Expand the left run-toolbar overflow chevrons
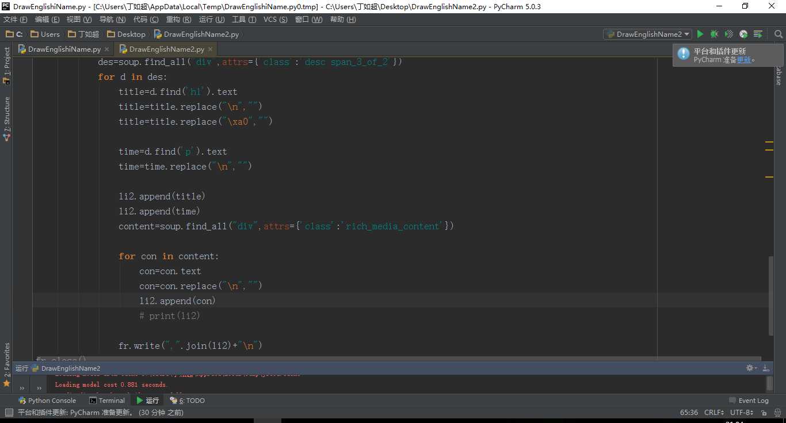Image resolution: width=786 pixels, height=423 pixels. click(x=22, y=388)
